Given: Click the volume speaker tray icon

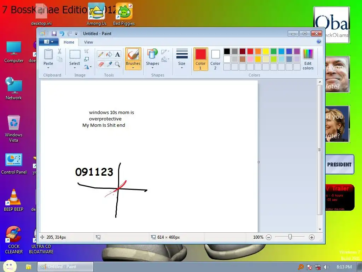Looking at the screenshot, I should (326, 267).
